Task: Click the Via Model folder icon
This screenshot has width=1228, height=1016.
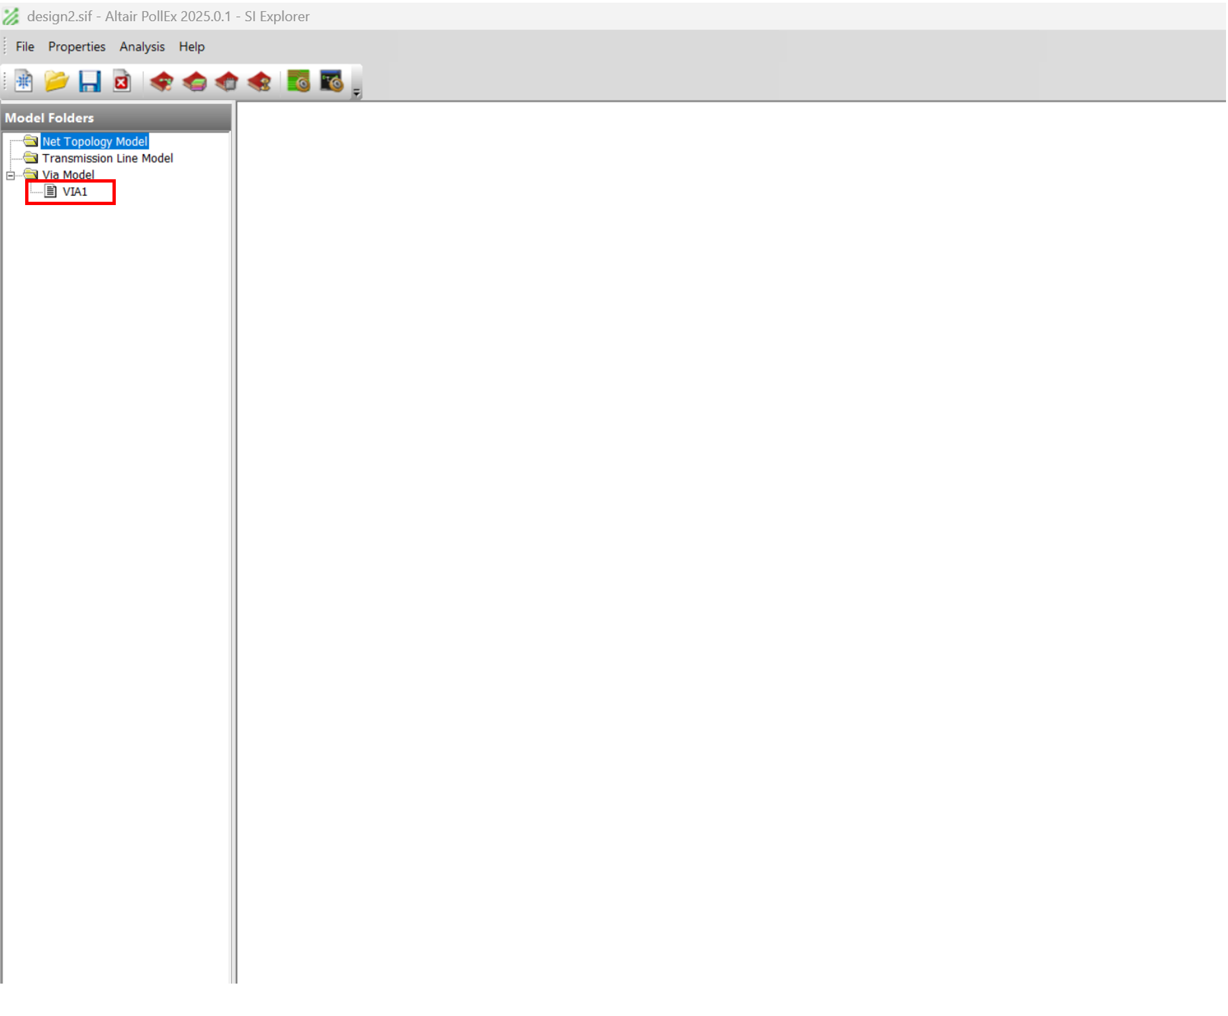Action: 30,174
